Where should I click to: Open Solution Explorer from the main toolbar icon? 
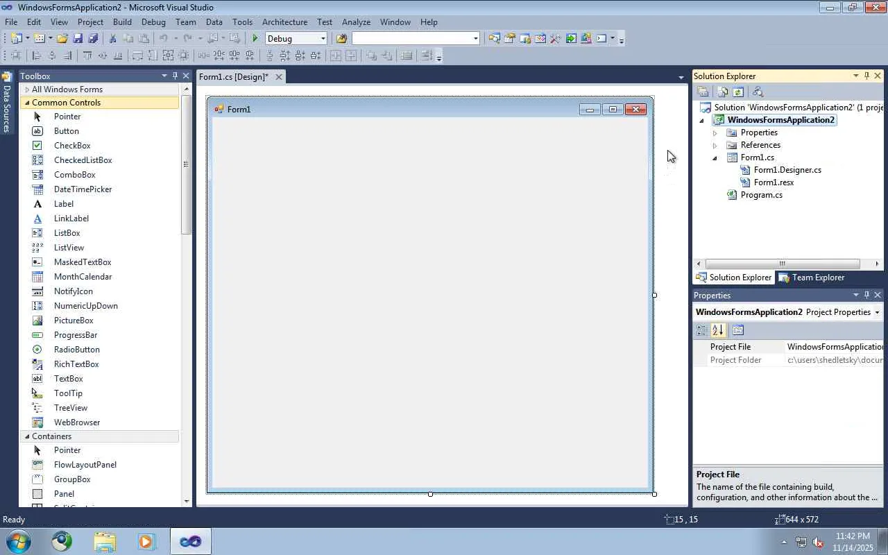point(494,39)
